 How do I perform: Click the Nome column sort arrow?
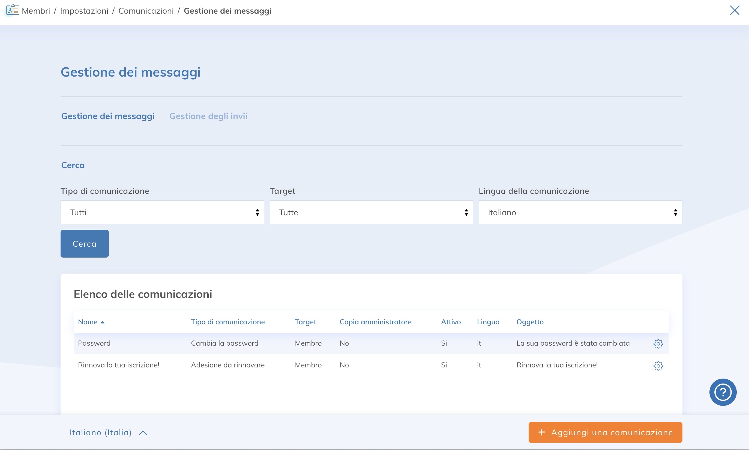[x=103, y=322]
